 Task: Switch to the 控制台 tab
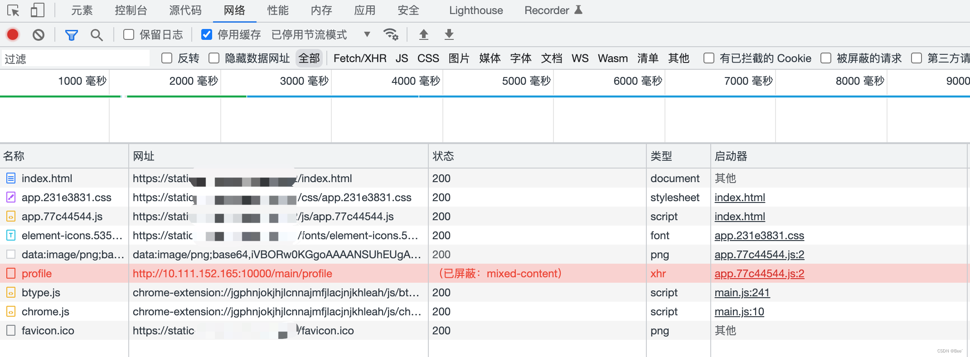click(x=131, y=10)
